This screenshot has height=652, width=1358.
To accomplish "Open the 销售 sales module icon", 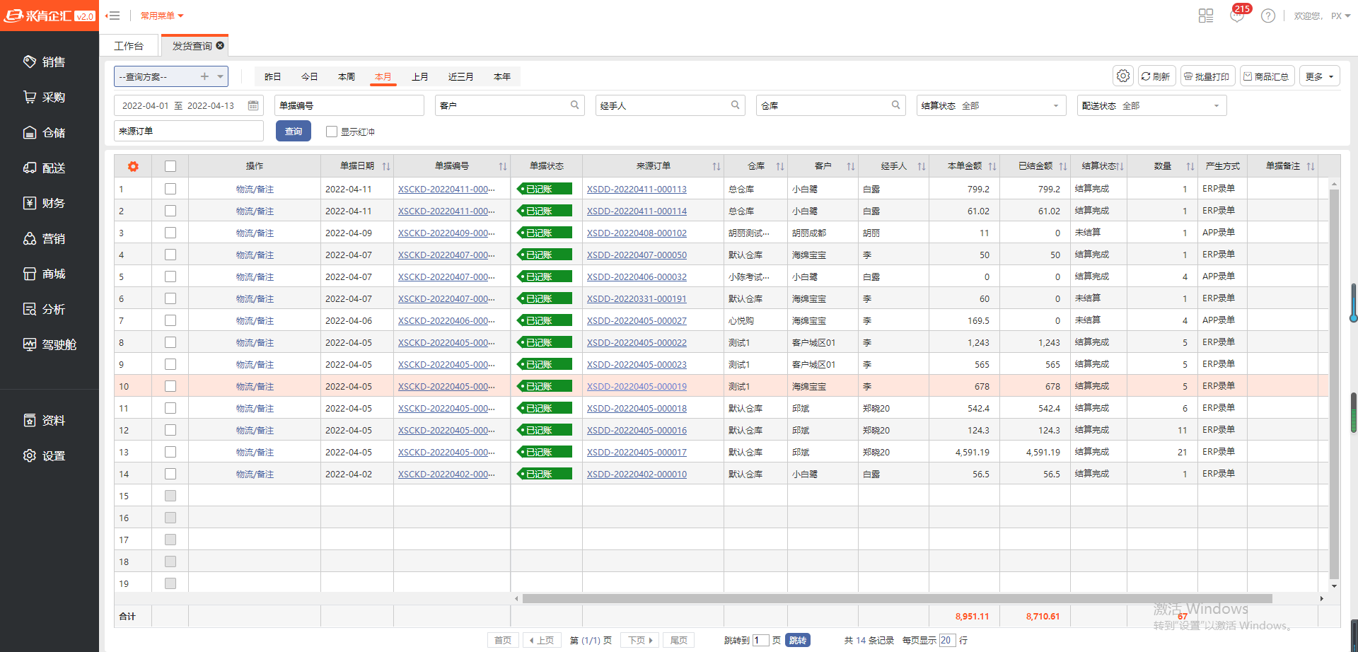I will click(30, 62).
